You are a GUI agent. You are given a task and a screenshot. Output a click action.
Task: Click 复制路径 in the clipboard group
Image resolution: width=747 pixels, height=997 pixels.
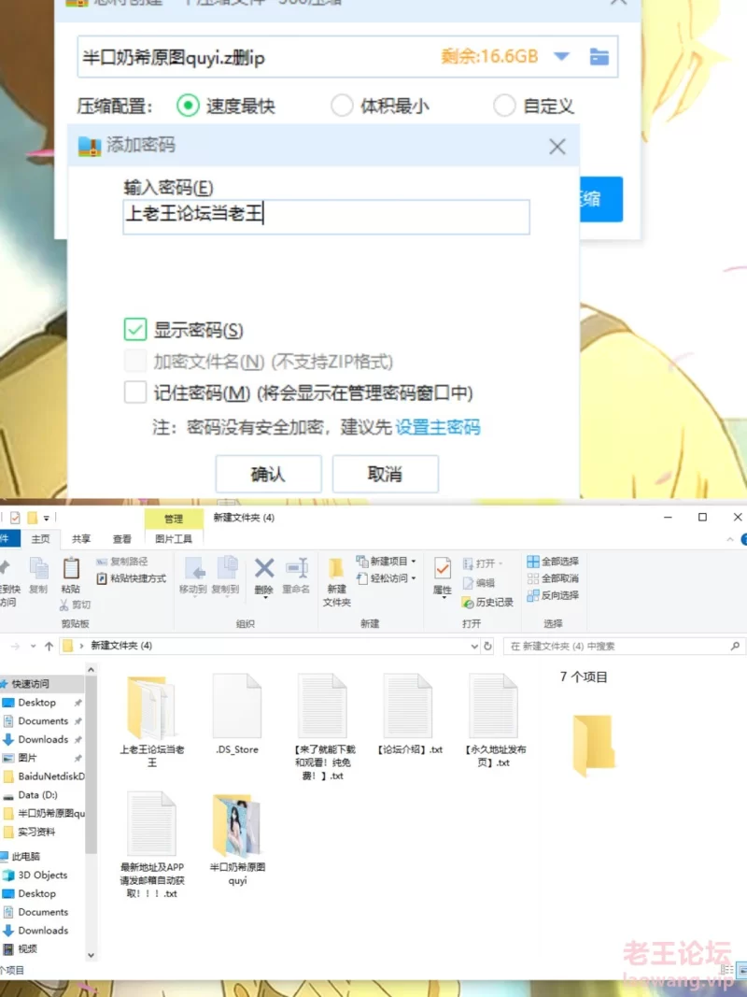click(122, 562)
